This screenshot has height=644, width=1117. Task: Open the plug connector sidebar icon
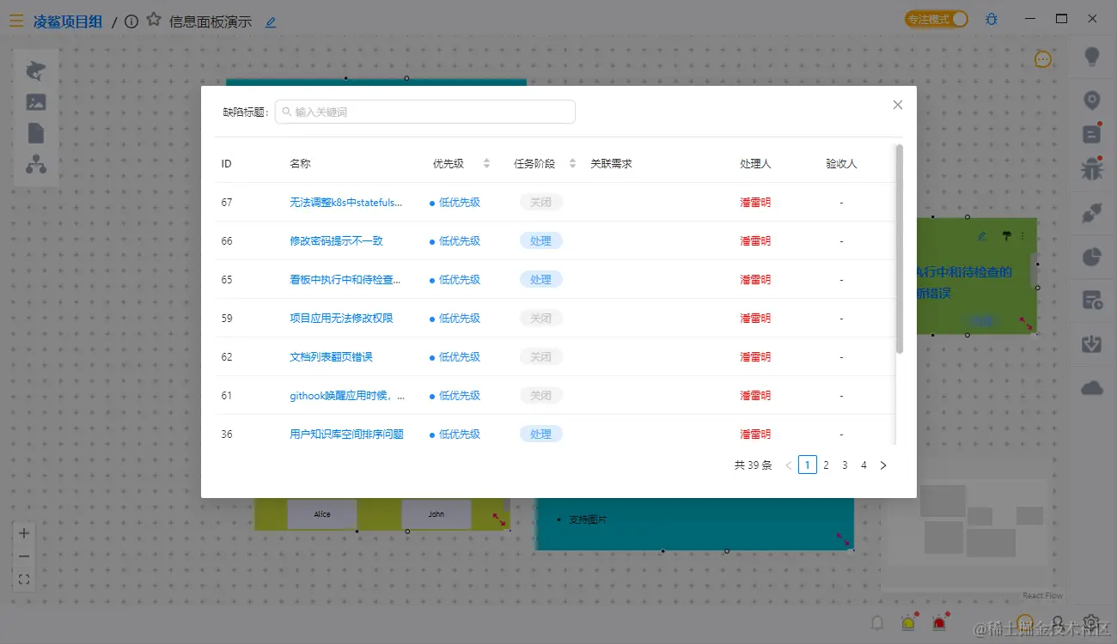1092,213
